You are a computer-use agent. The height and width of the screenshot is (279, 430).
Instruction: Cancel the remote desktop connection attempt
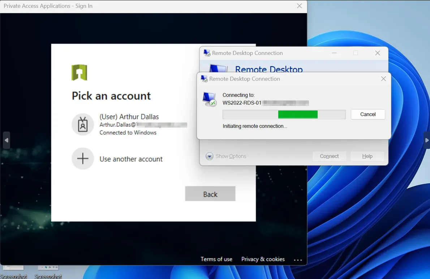point(368,115)
